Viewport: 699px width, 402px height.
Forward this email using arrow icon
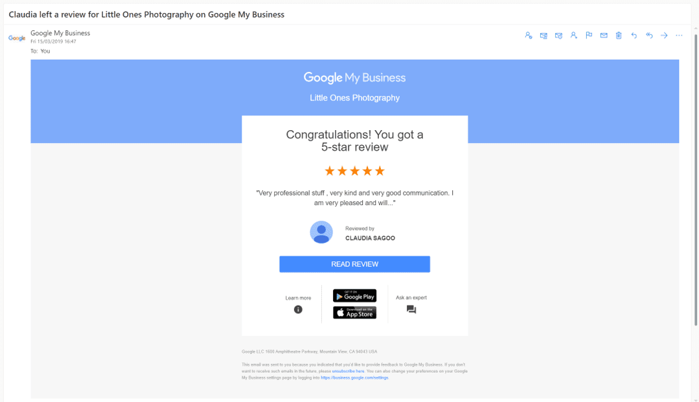coord(664,36)
